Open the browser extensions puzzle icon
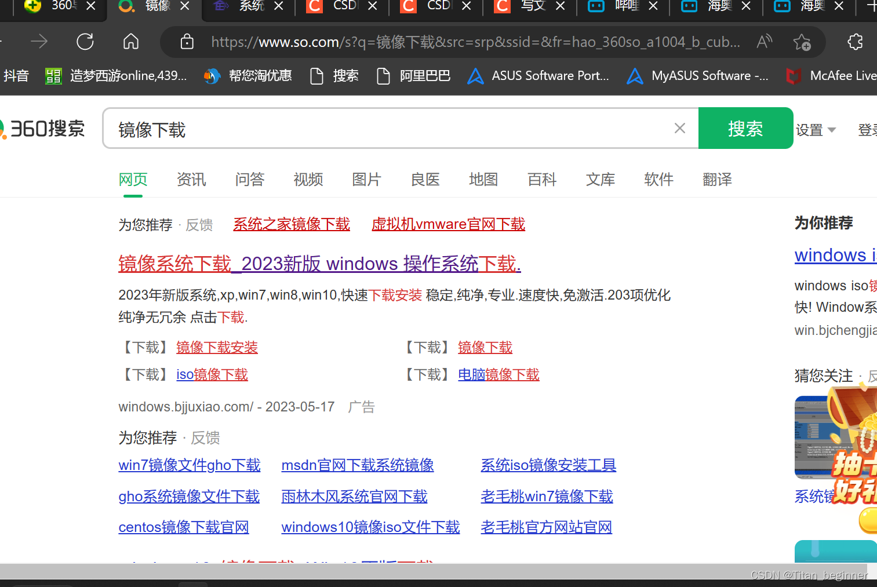This screenshot has height=587, width=877. [855, 42]
